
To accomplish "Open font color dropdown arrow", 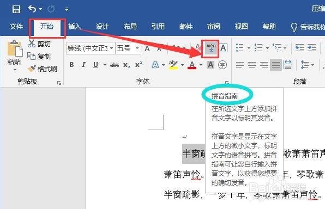I will point(201,65).
